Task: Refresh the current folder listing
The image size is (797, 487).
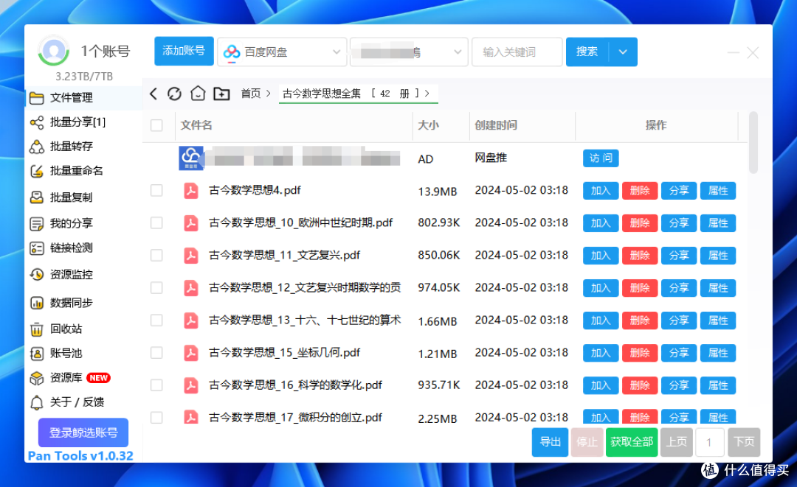Action: (174, 94)
